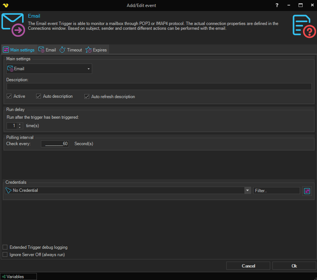Expand the No Credential dropdown arrow
Image resolution: width=317 pixels, height=280 pixels.
(247, 190)
